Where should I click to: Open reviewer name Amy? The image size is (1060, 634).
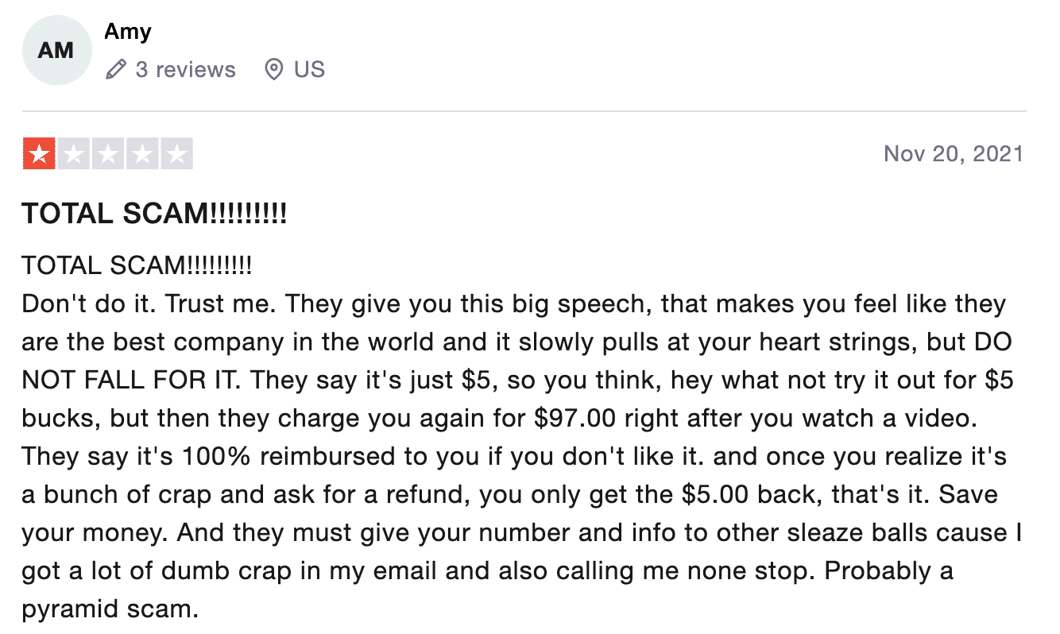pos(128,32)
